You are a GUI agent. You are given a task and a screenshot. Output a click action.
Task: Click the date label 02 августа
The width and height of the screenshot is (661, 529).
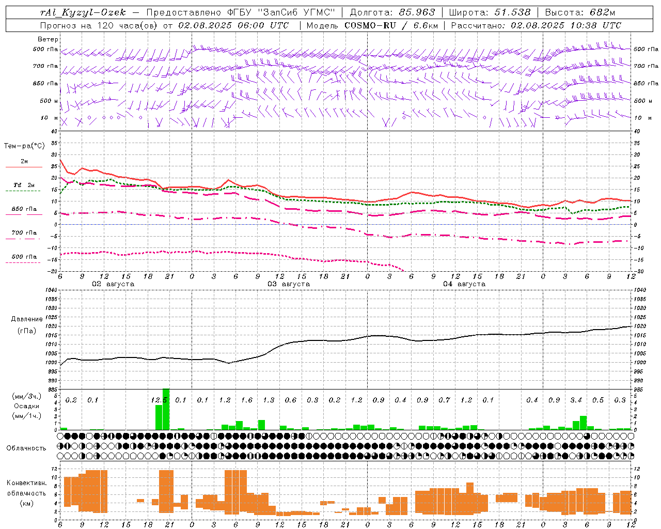click(113, 284)
